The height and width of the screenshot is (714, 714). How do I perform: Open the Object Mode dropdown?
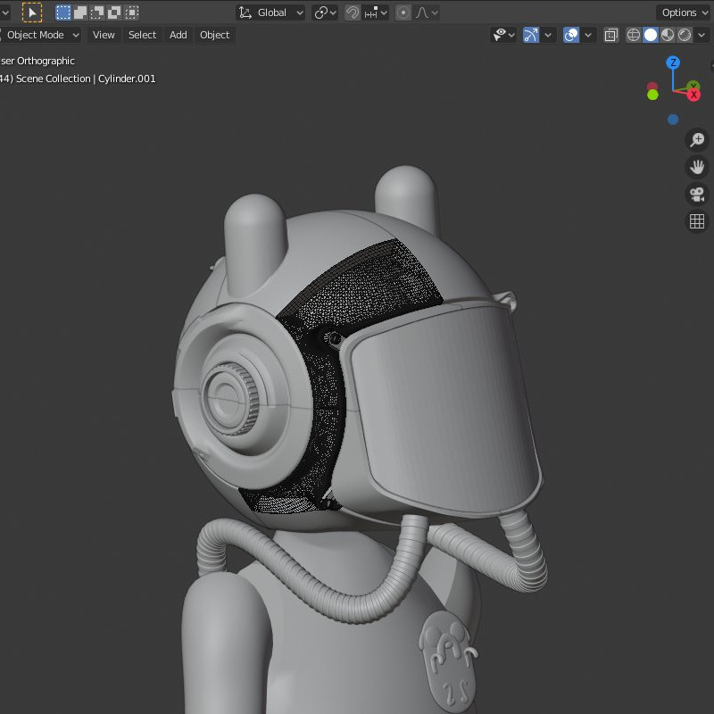40,35
